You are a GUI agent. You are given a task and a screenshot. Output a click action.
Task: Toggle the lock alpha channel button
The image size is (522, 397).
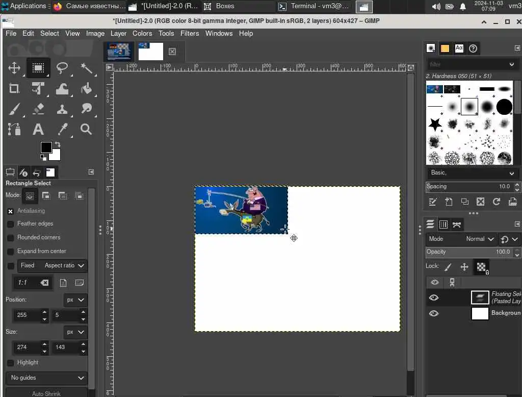pos(481,267)
